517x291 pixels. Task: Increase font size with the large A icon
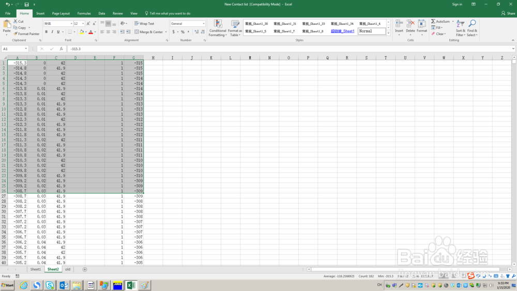tap(88, 24)
